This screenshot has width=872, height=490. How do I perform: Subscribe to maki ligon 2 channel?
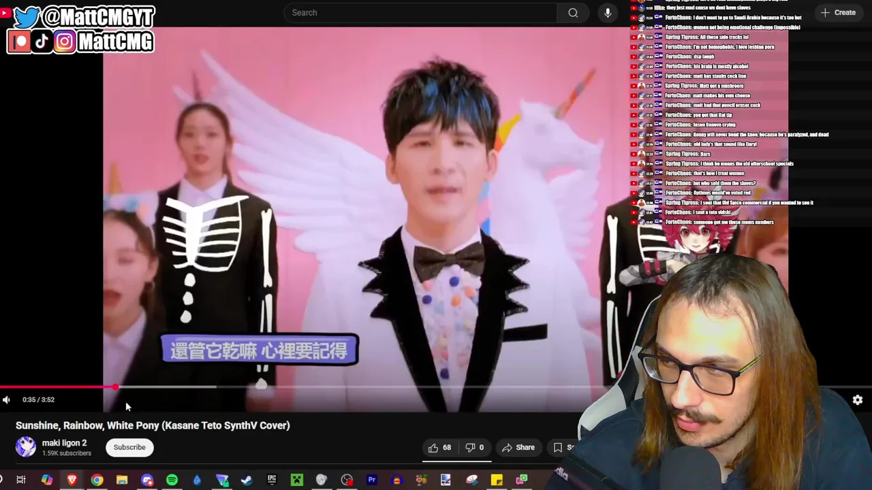pos(129,447)
